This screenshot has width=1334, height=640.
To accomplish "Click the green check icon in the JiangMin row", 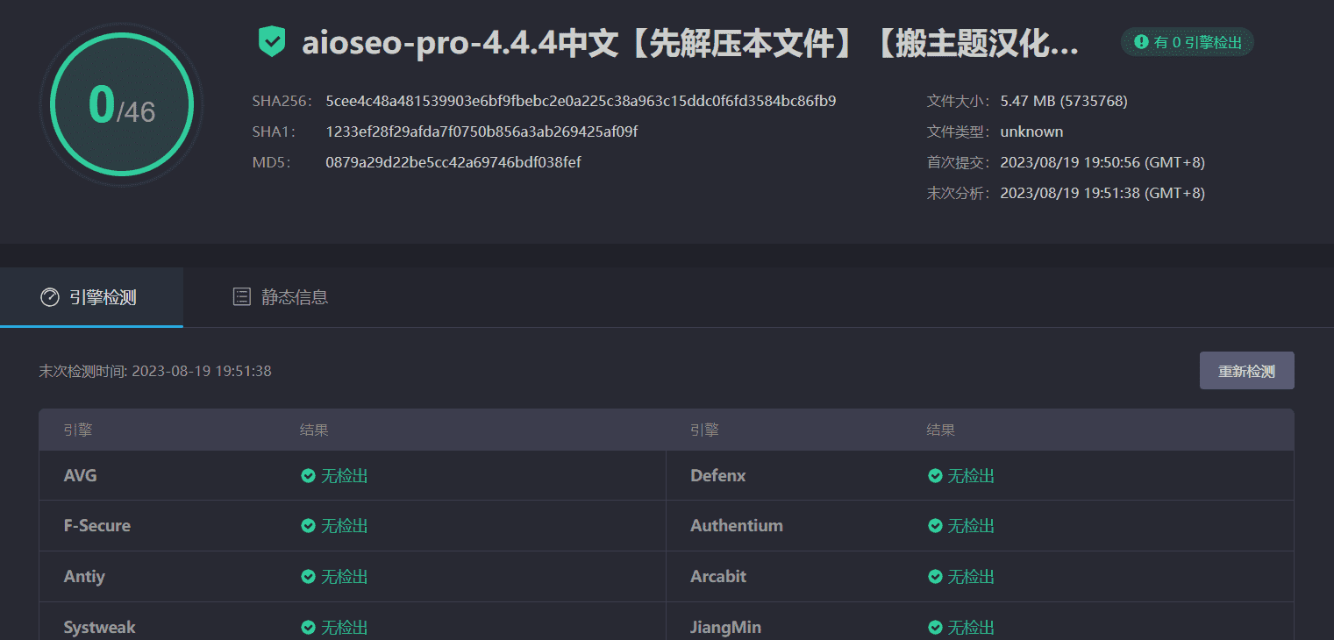I will pos(936,628).
